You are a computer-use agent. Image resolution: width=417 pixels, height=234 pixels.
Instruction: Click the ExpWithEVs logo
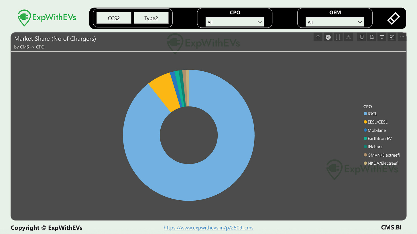tap(47, 18)
